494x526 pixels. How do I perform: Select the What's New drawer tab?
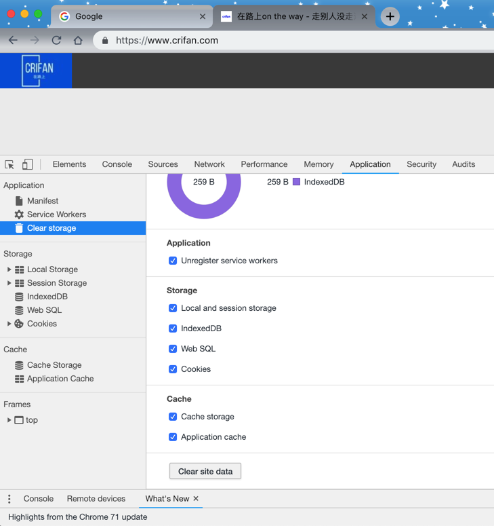(167, 499)
